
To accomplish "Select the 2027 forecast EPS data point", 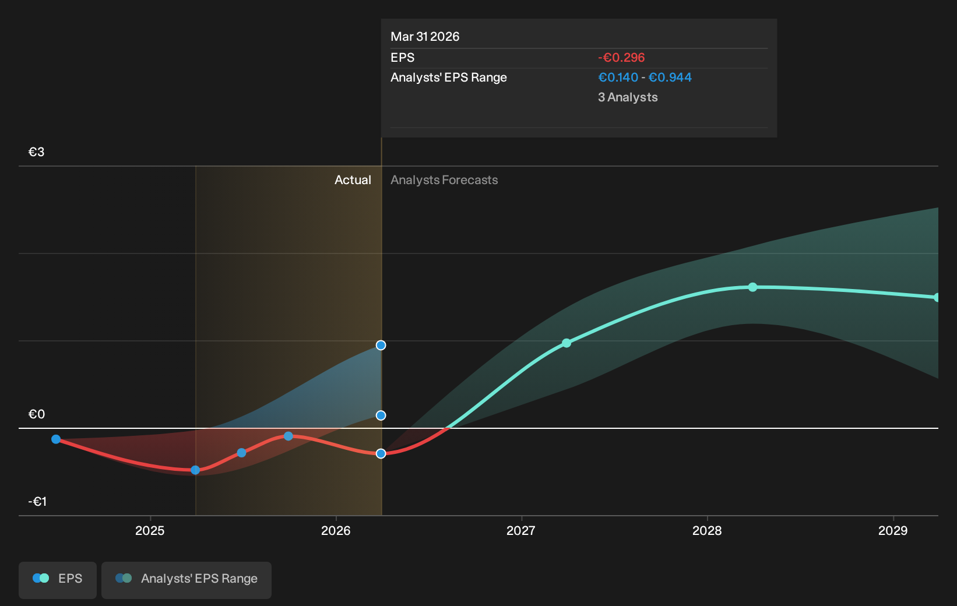I will [x=567, y=343].
